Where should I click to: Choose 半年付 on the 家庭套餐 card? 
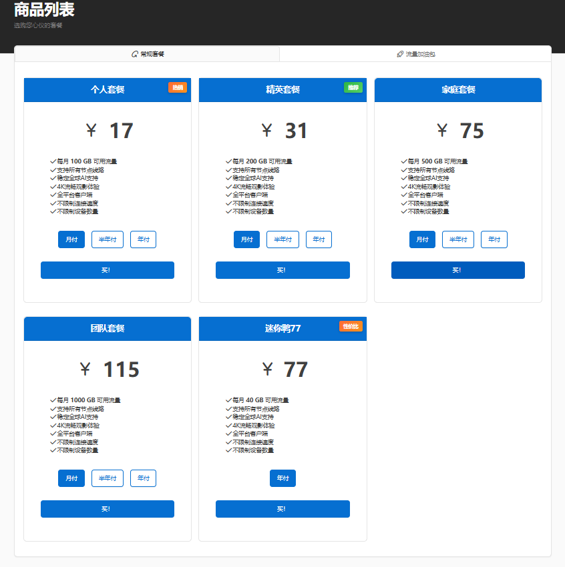click(458, 239)
